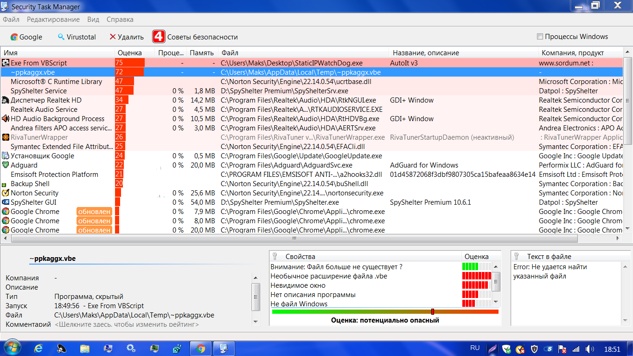Image resolution: width=633 pixels, height=356 pixels.
Task: Click the rating bar showing 34
Action: tap(121, 100)
